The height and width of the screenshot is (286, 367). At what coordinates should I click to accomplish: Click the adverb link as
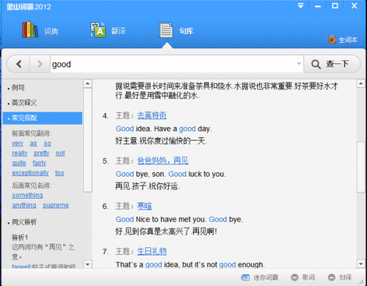tap(33, 143)
